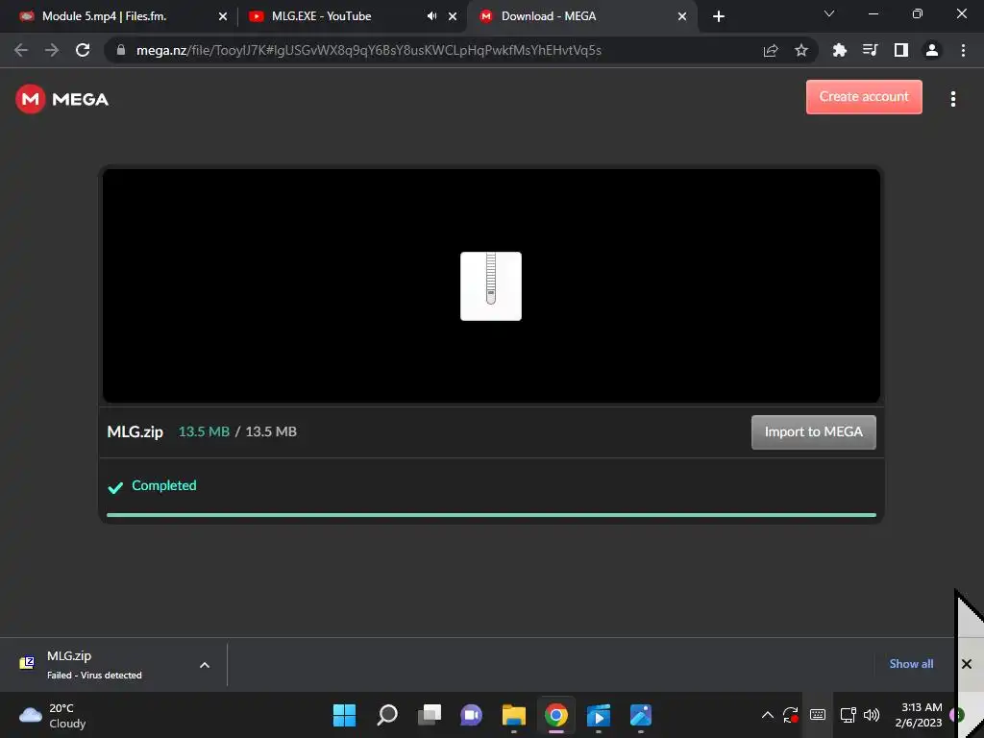
Task: Open a new browser tab
Action: tap(719, 16)
